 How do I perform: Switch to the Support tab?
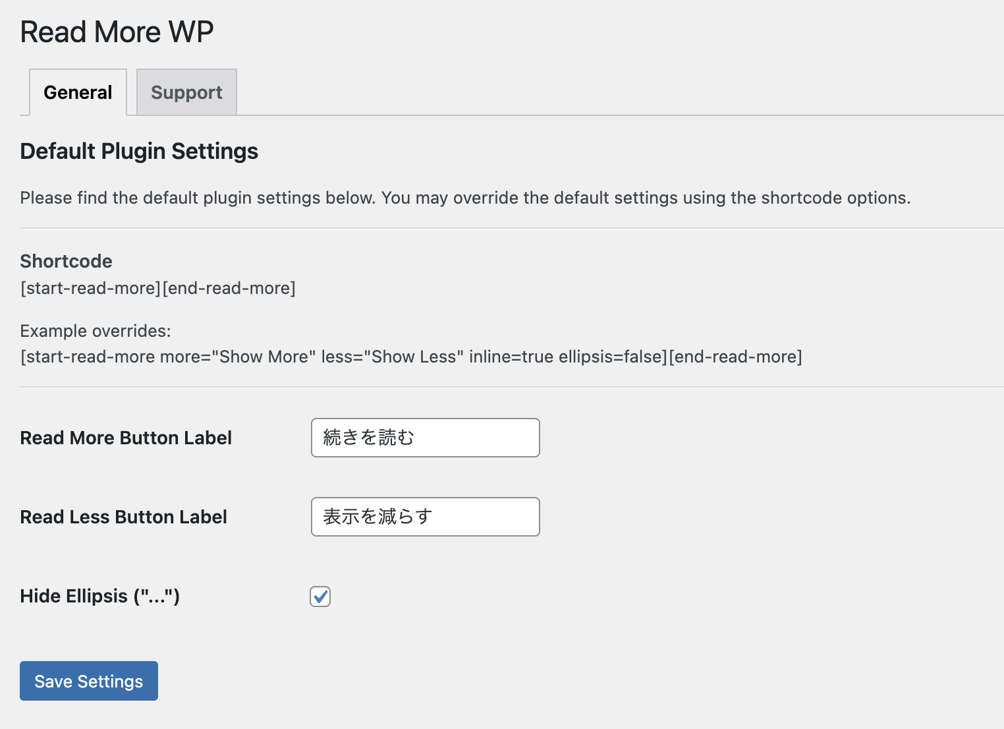pos(186,92)
